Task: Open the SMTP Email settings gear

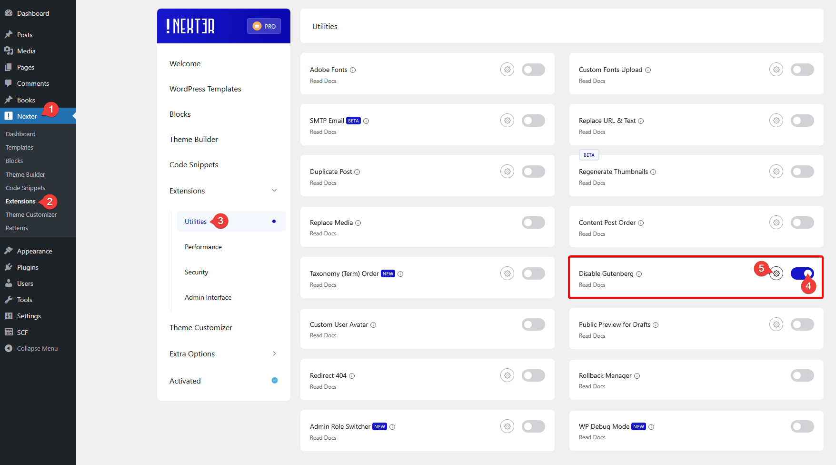Action: [507, 120]
